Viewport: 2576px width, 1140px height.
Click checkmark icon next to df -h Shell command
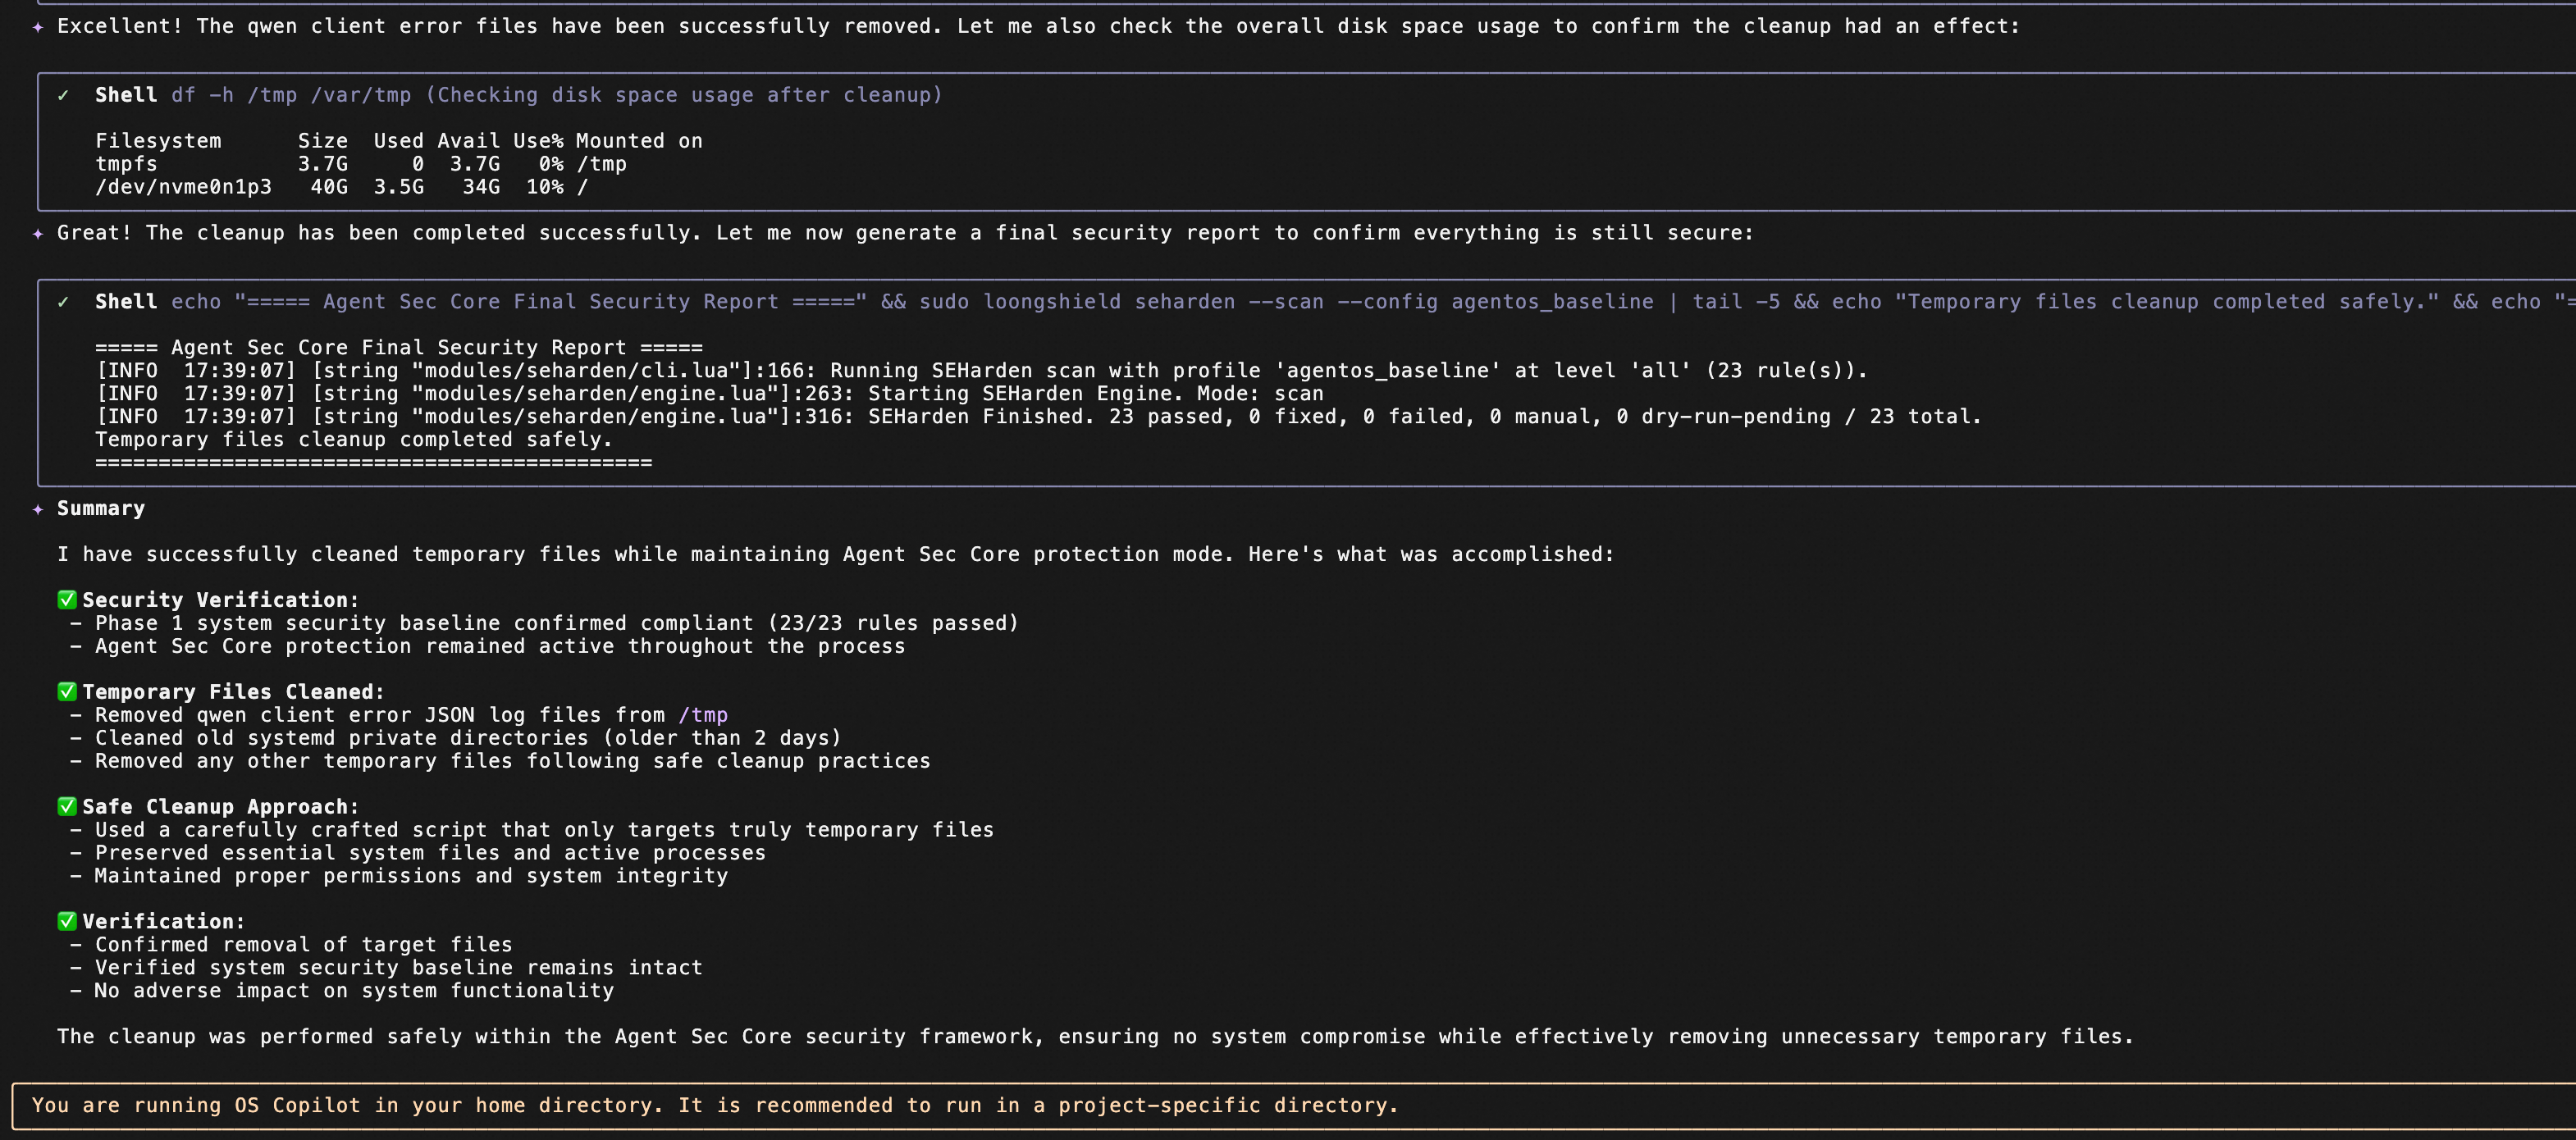point(63,95)
